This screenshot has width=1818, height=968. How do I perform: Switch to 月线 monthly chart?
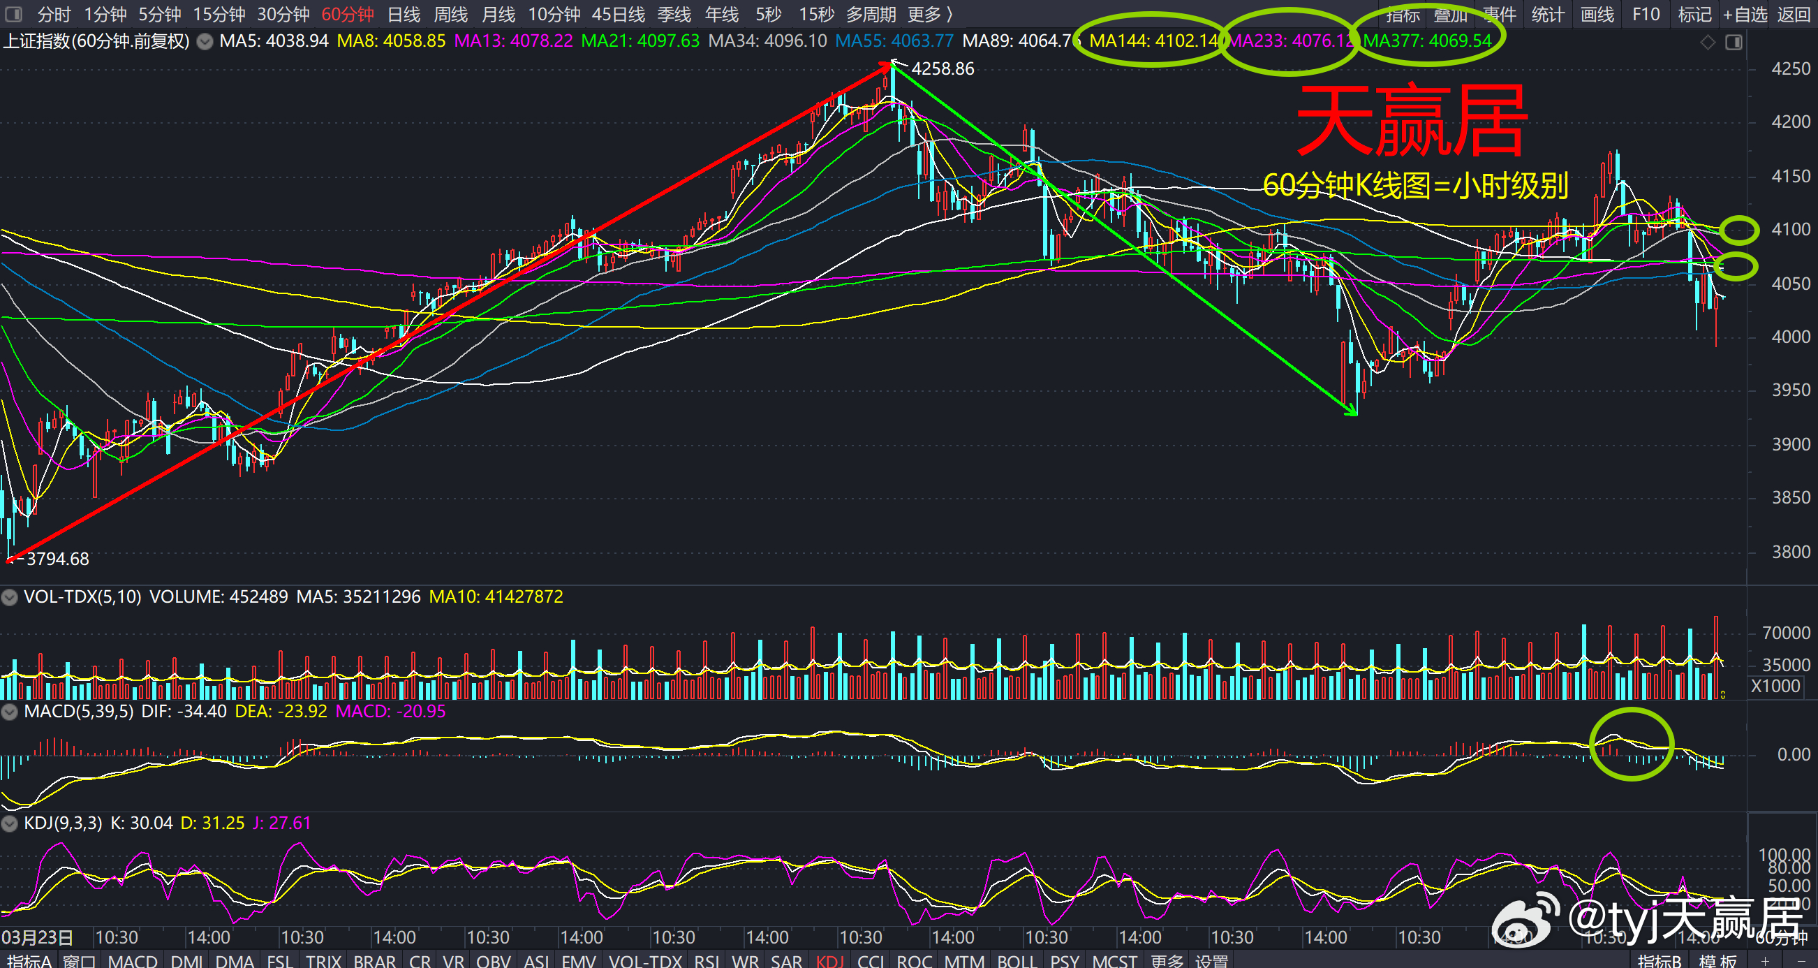498,14
